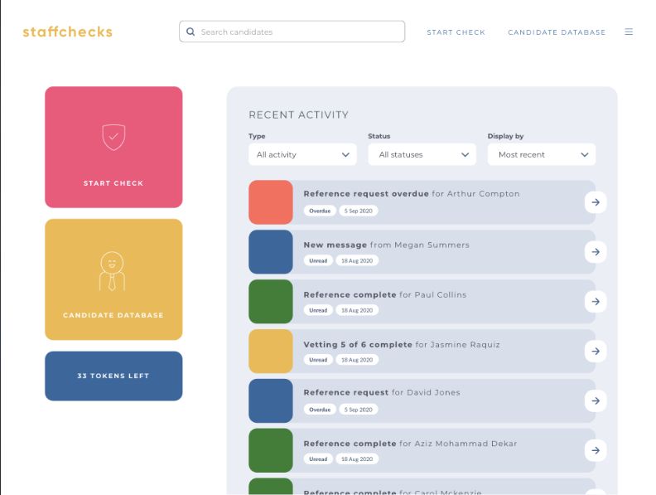Screen dimensions: 656x495
Task: Click into the Search candidates field
Action: [x=298, y=32]
